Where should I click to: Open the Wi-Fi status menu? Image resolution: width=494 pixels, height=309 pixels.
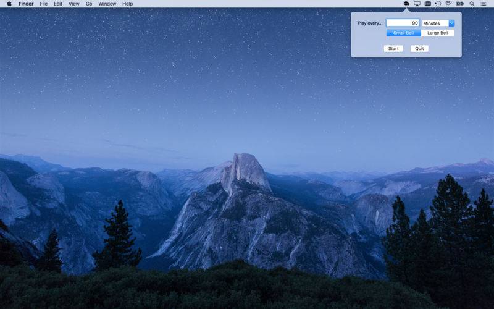click(448, 4)
